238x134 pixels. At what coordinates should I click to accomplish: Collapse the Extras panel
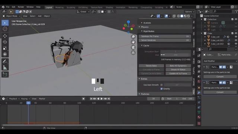click(x=139, y=79)
